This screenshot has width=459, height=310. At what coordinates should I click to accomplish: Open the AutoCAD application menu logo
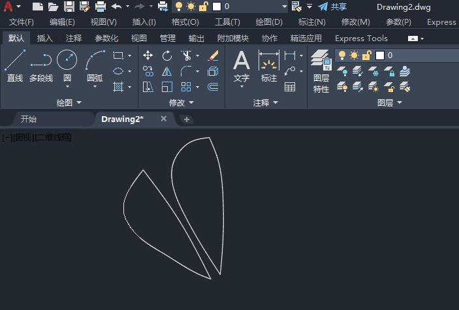pos(8,7)
